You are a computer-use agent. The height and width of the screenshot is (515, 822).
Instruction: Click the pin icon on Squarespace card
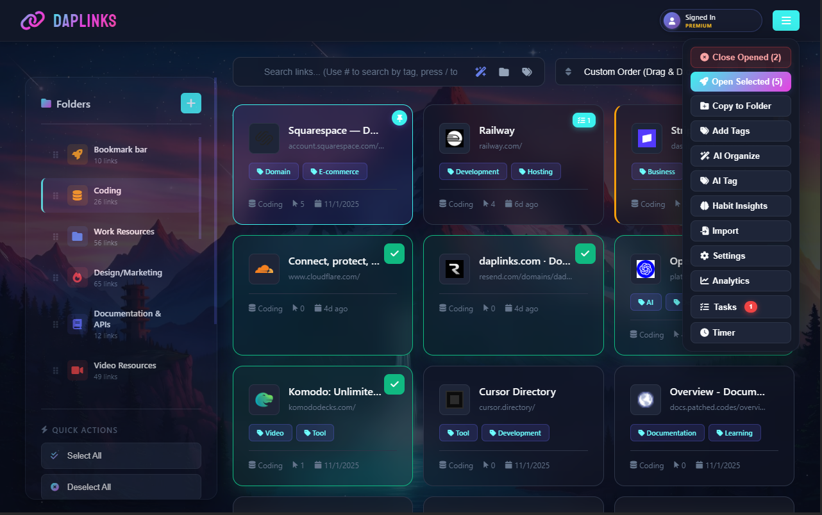(399, 118)
